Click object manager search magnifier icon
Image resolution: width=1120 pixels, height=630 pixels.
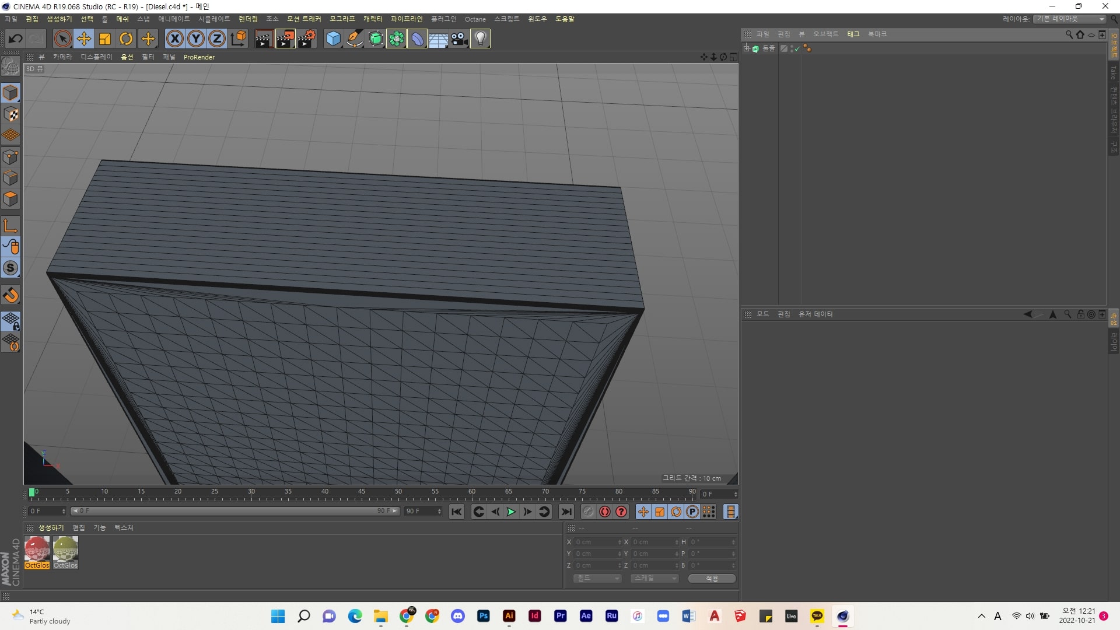(x=1069, y=34)
